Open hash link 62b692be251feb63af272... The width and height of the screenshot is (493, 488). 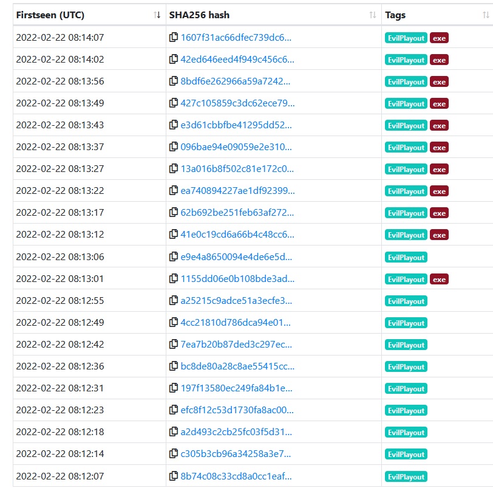coord(237,212)
